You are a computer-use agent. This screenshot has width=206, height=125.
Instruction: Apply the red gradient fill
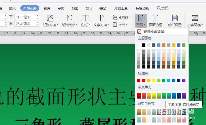pos(139,95)
